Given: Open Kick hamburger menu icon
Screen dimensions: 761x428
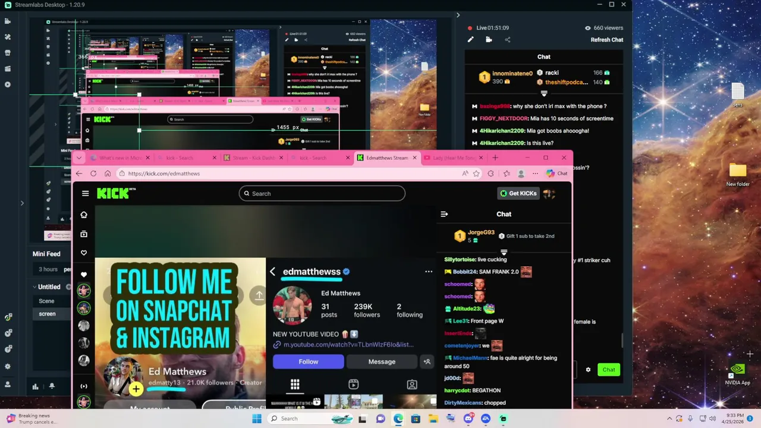Looking at the screenshot, I should point(85,193).
